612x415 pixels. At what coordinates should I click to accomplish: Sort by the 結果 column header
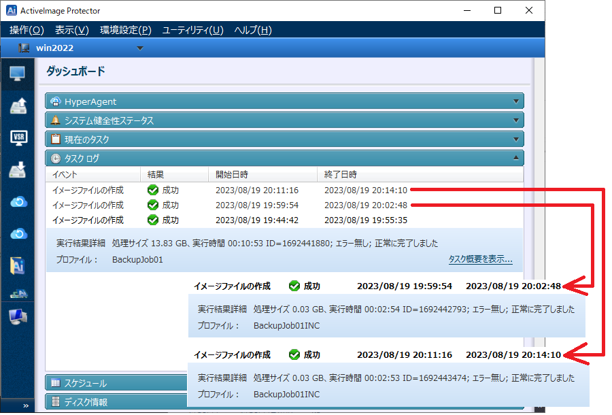point(174,174)
